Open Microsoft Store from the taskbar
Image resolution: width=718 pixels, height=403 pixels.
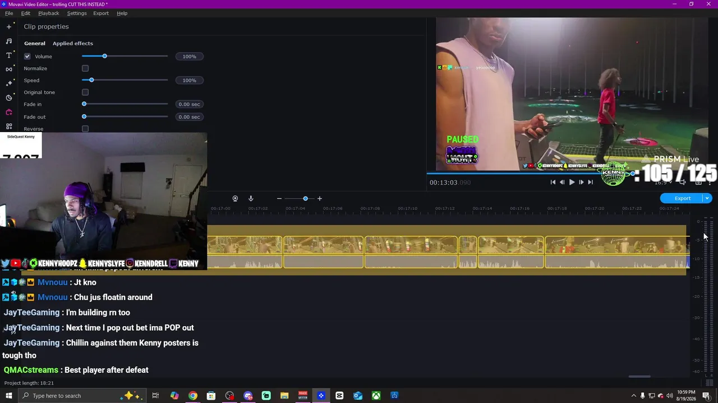pyautogui.click(x=211, y=396)
